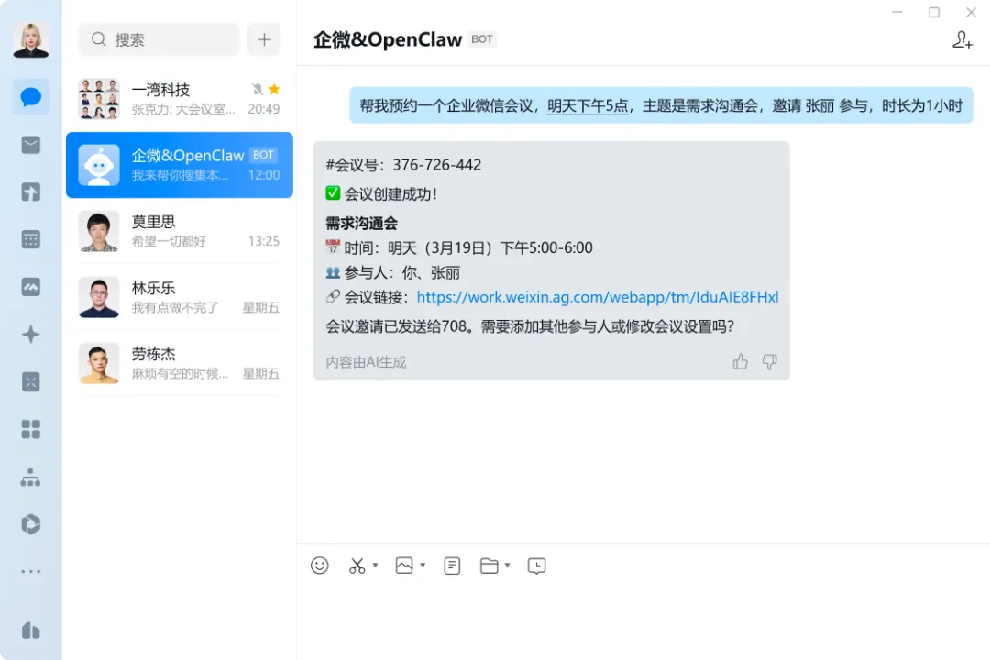Viewport: 990px width, 660px height.
Task: Open the emoji picker
Action: (x=320, y=566)
